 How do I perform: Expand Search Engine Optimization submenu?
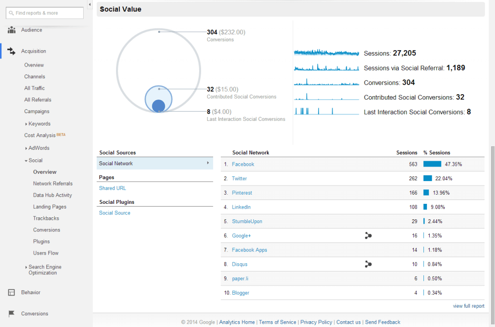pyautogui.click(x=26, y=267)
